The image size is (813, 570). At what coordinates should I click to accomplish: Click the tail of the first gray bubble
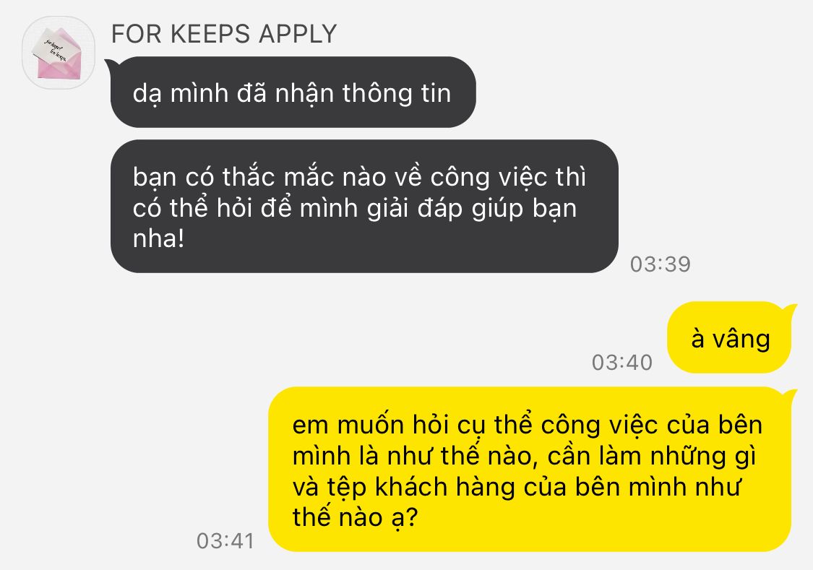click(x=111, y=65)
